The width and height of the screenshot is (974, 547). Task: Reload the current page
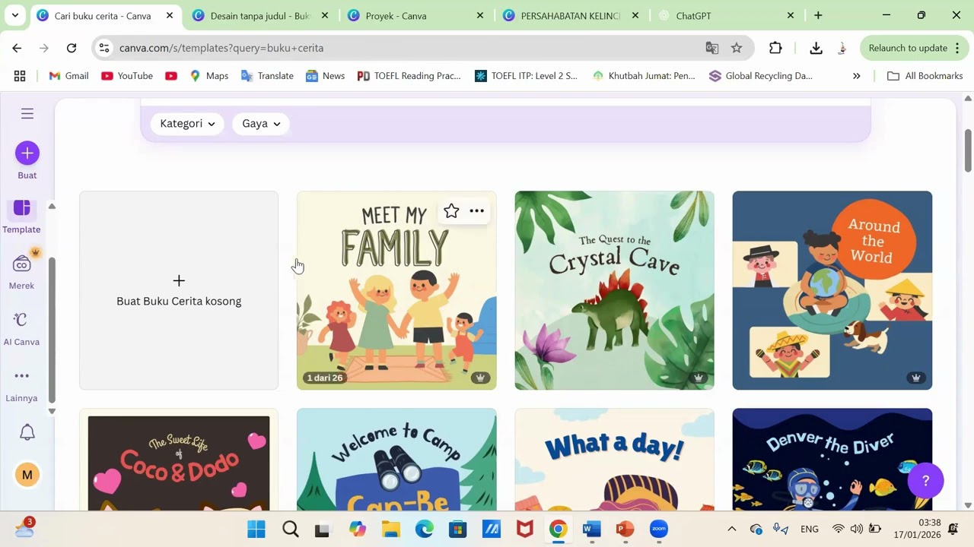[x=72, y=48]
